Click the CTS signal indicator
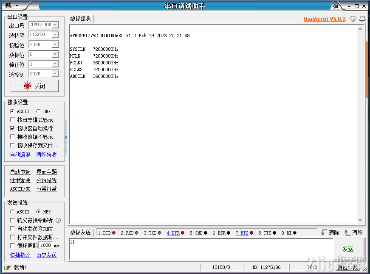The image size is (370, 274). 274,233
